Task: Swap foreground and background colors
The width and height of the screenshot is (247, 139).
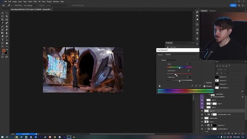Action: coord(7,50)
